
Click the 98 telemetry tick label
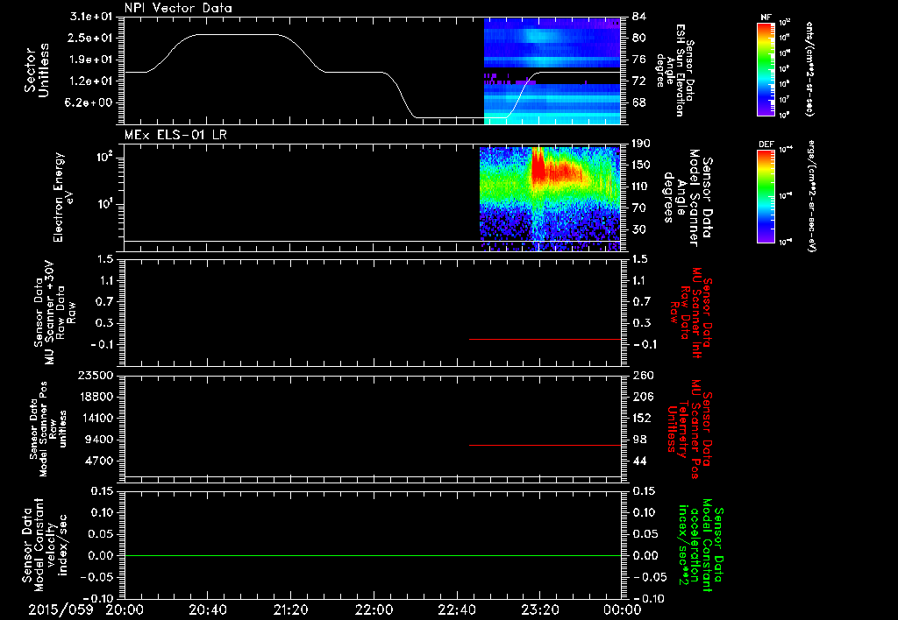[638, 440]
